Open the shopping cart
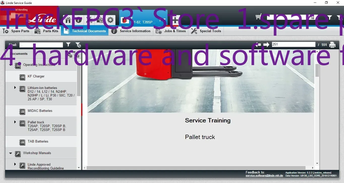The height and width of the screenshot is (183, 344). click(259, 17)
